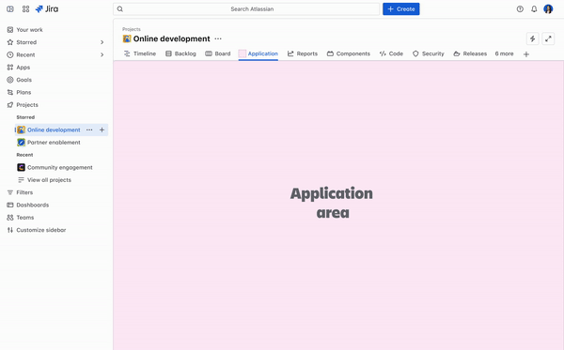Switch to the Components tab
Image resolution: width=564 pixels, height=350 pixels.
click(x=348, y=53)
